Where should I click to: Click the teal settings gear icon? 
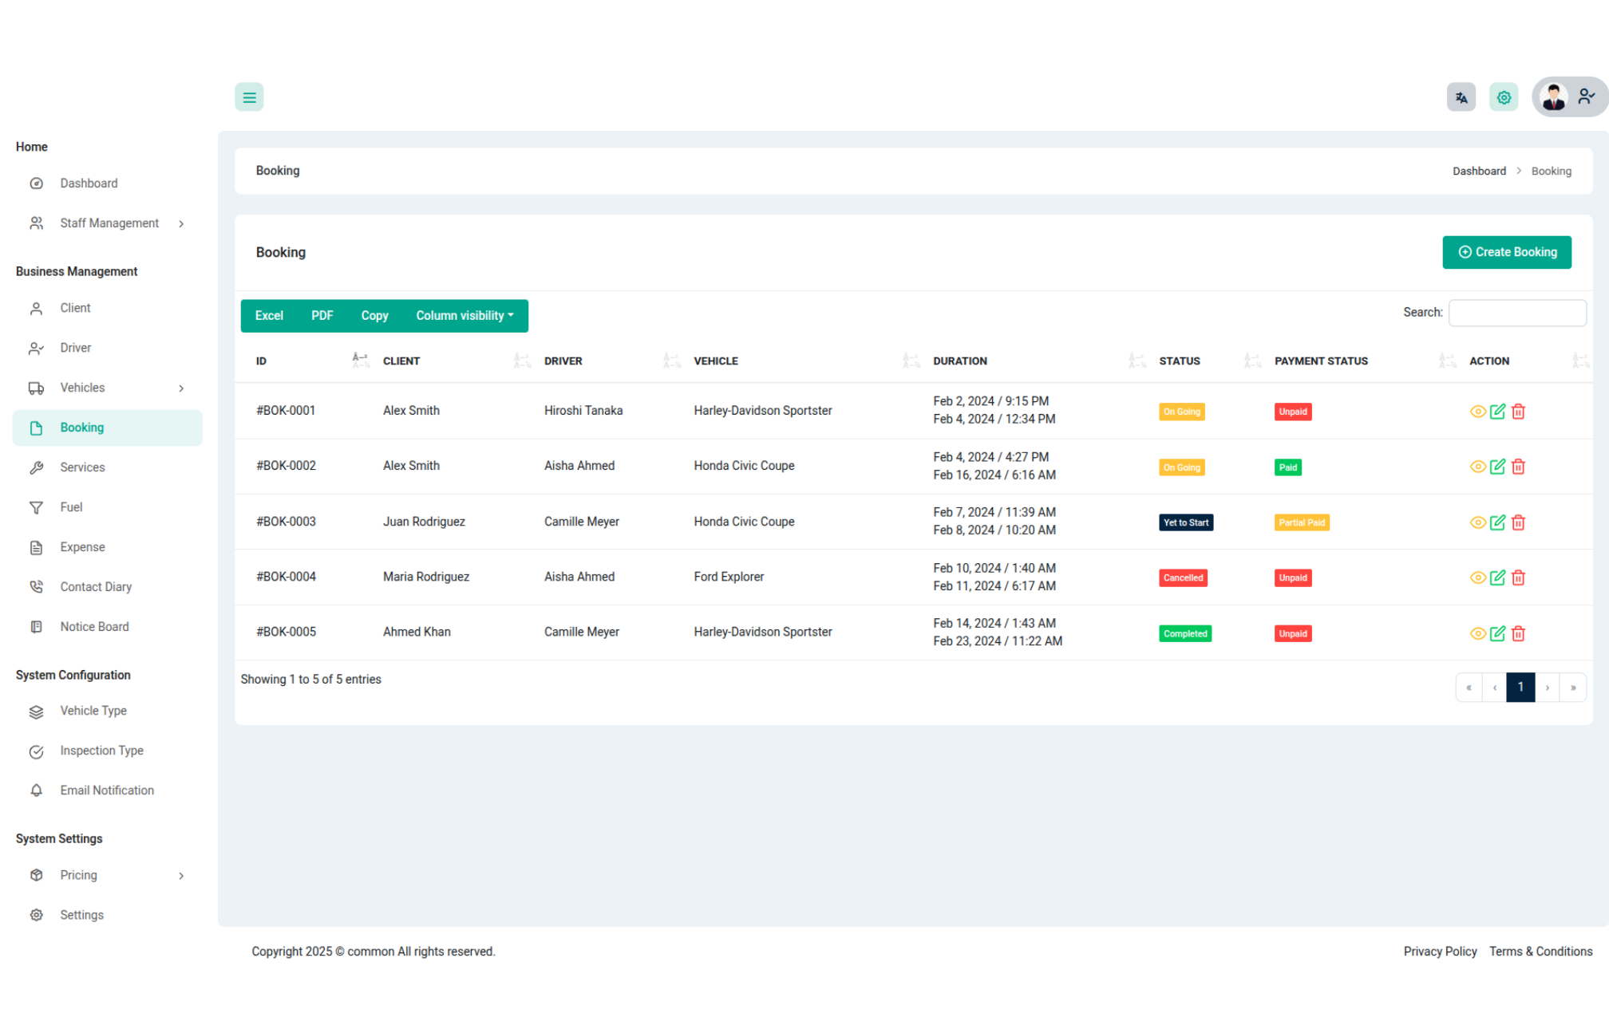coord(1504,97)
